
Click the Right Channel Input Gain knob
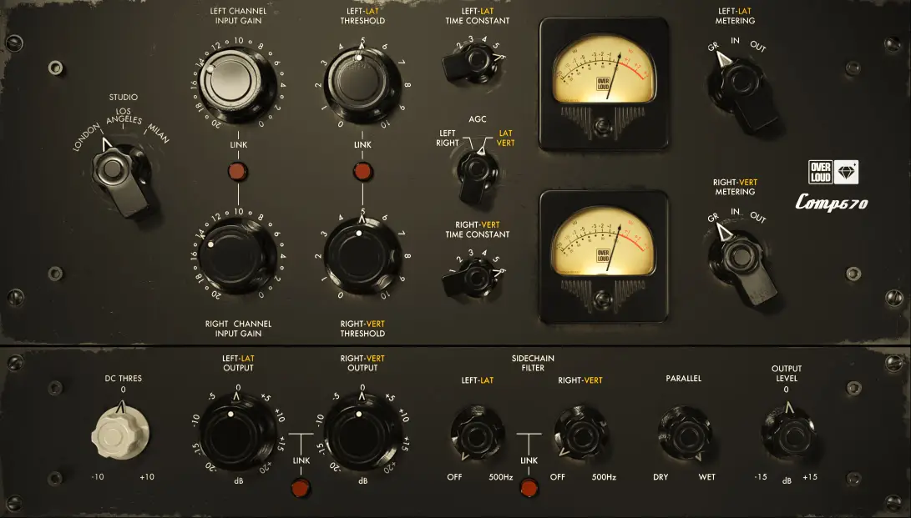click(x=237, y=256)
